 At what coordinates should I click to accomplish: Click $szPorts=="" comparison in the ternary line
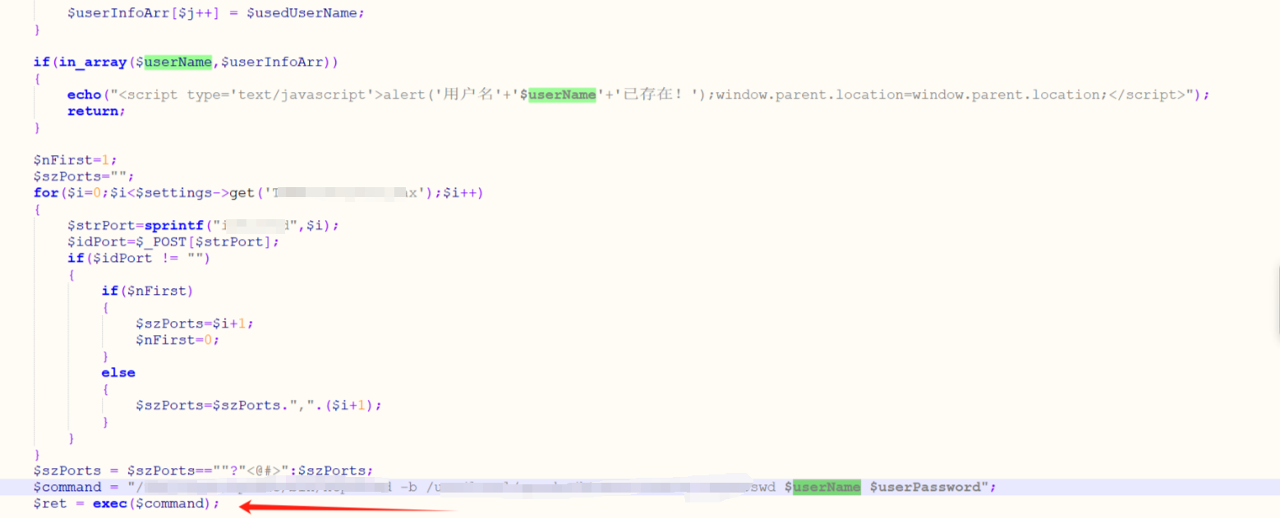click(x=173, y=470)
